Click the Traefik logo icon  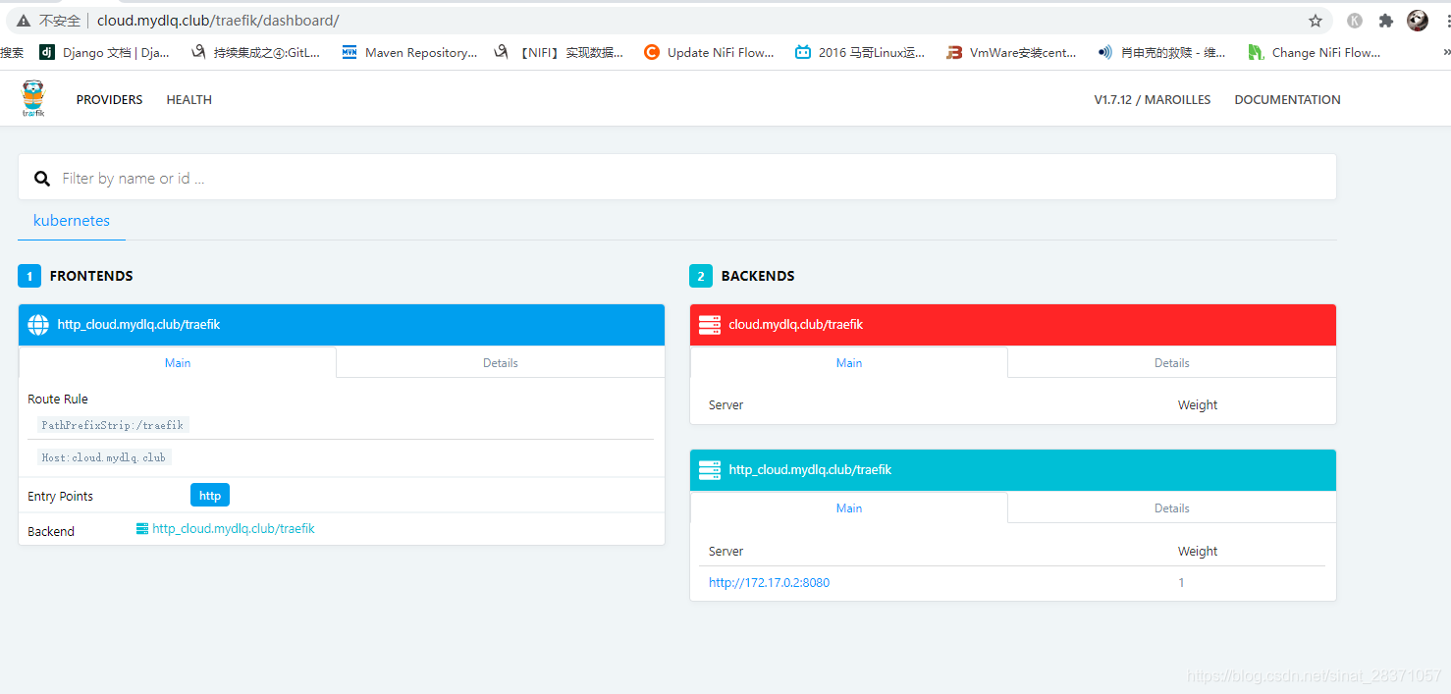point(33,99)
